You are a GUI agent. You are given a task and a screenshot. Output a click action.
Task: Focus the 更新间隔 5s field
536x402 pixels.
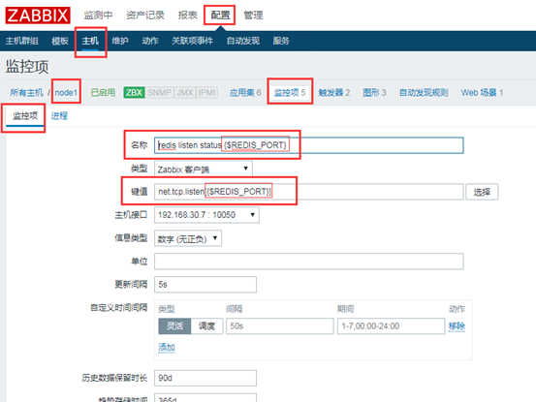tap(205, 285)
